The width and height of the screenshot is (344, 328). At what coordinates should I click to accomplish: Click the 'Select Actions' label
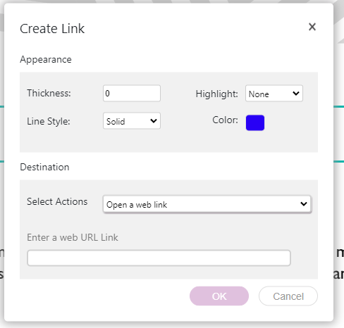coord(57,201)
